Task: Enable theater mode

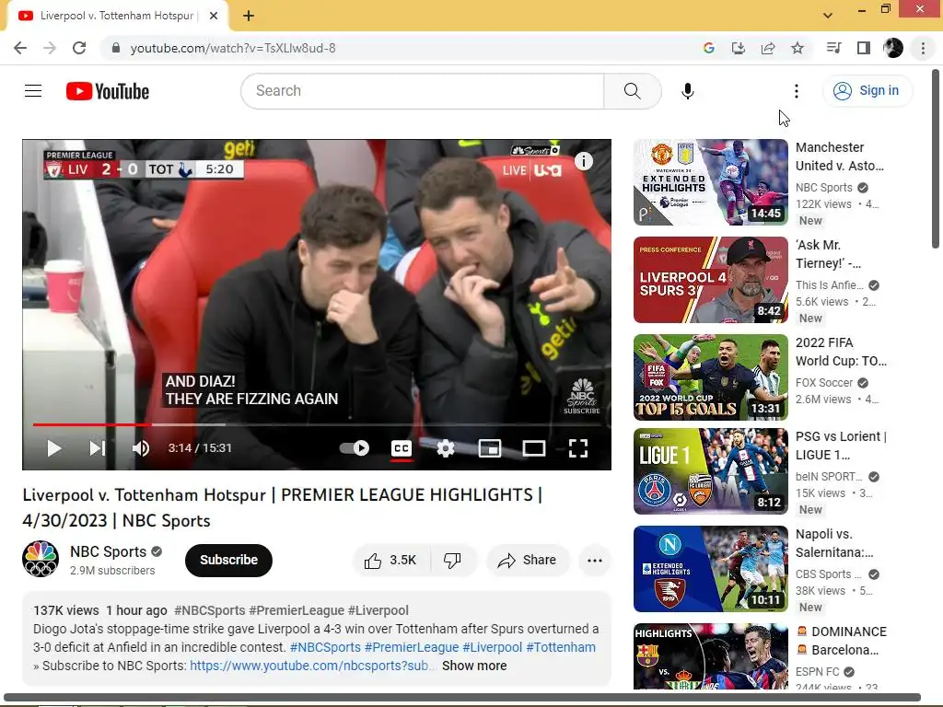Action: 534,448
